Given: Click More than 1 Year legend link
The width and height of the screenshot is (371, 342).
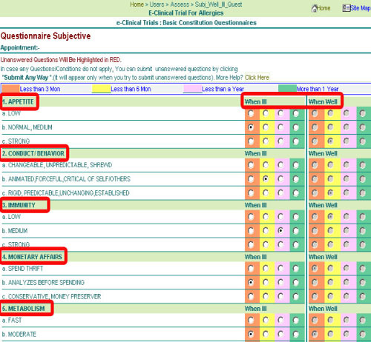Looking at the screenshot, I should pyautogui.click(x=318, y=89).
